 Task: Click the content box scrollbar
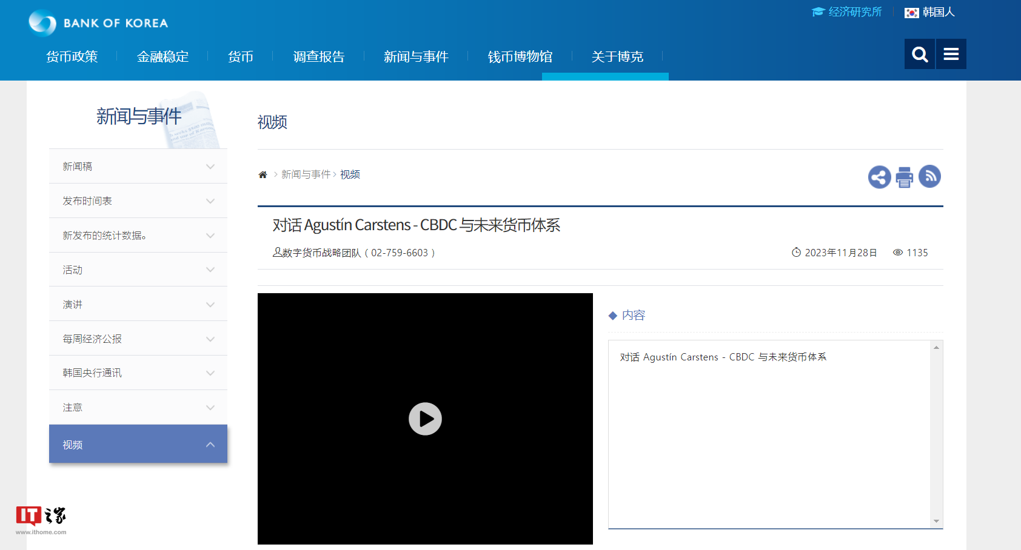(x=937, y=434)
